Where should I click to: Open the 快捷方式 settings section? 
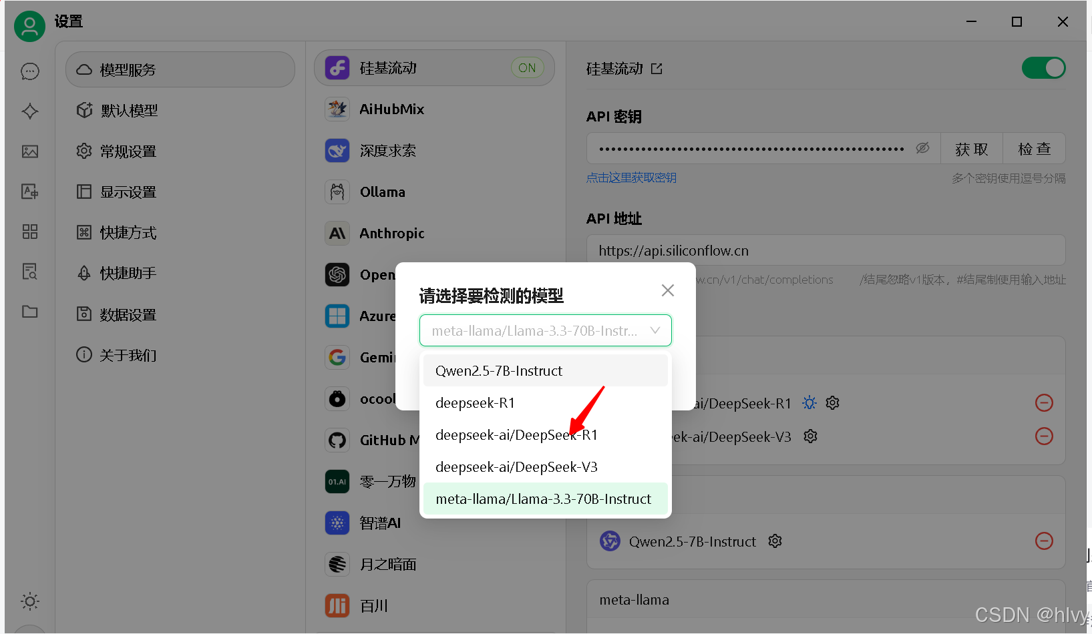tap(180, 233)
